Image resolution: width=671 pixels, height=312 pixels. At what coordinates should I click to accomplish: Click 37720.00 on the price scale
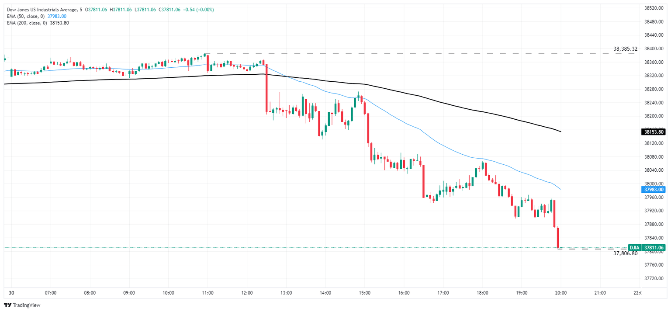[x=654, y=278]
